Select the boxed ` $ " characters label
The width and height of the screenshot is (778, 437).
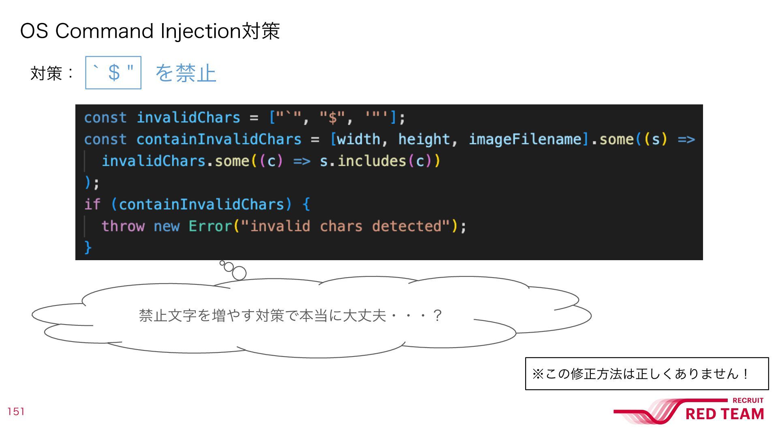tap(113, 73)
